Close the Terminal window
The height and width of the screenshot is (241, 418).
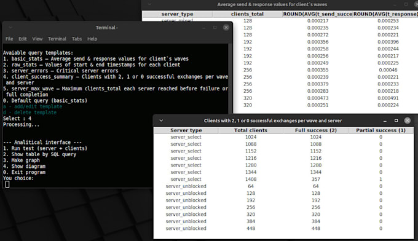coord(226,28)
